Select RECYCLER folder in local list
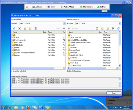This screenshot has height=110, width=133. pyautogui.click(x=18, y=45)
